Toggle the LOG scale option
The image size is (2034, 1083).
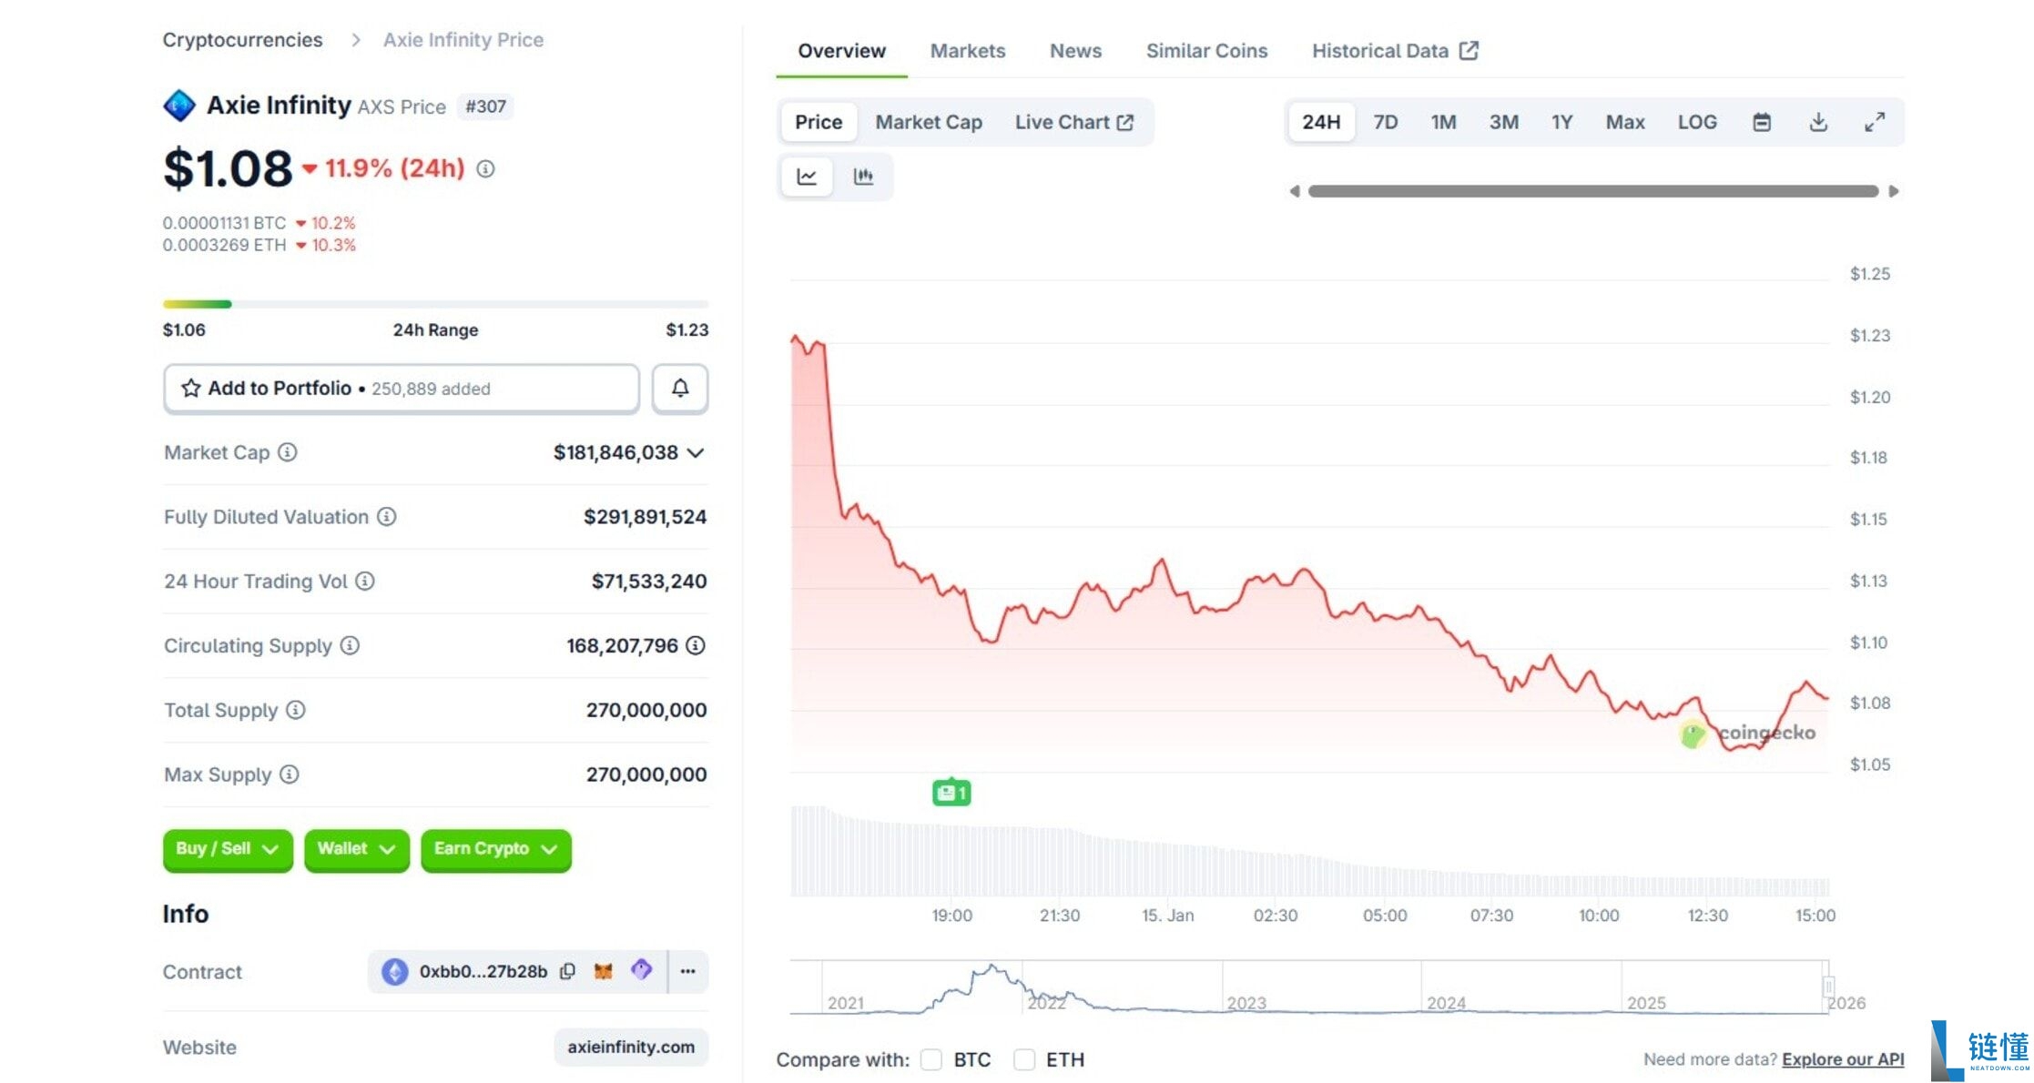pyautogui.click(x=1697, y=122)
